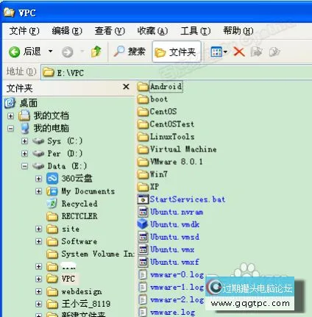Click the address bar showing E:\VPC

(176, 72)
